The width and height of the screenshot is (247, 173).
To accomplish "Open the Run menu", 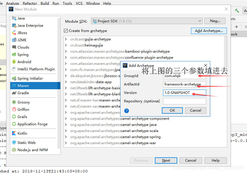I will (56, 3).
